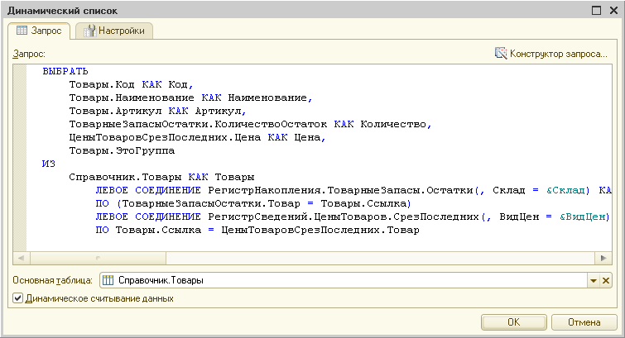Click the table icon on the Запрос tab
625x338 pixels.
22,31
